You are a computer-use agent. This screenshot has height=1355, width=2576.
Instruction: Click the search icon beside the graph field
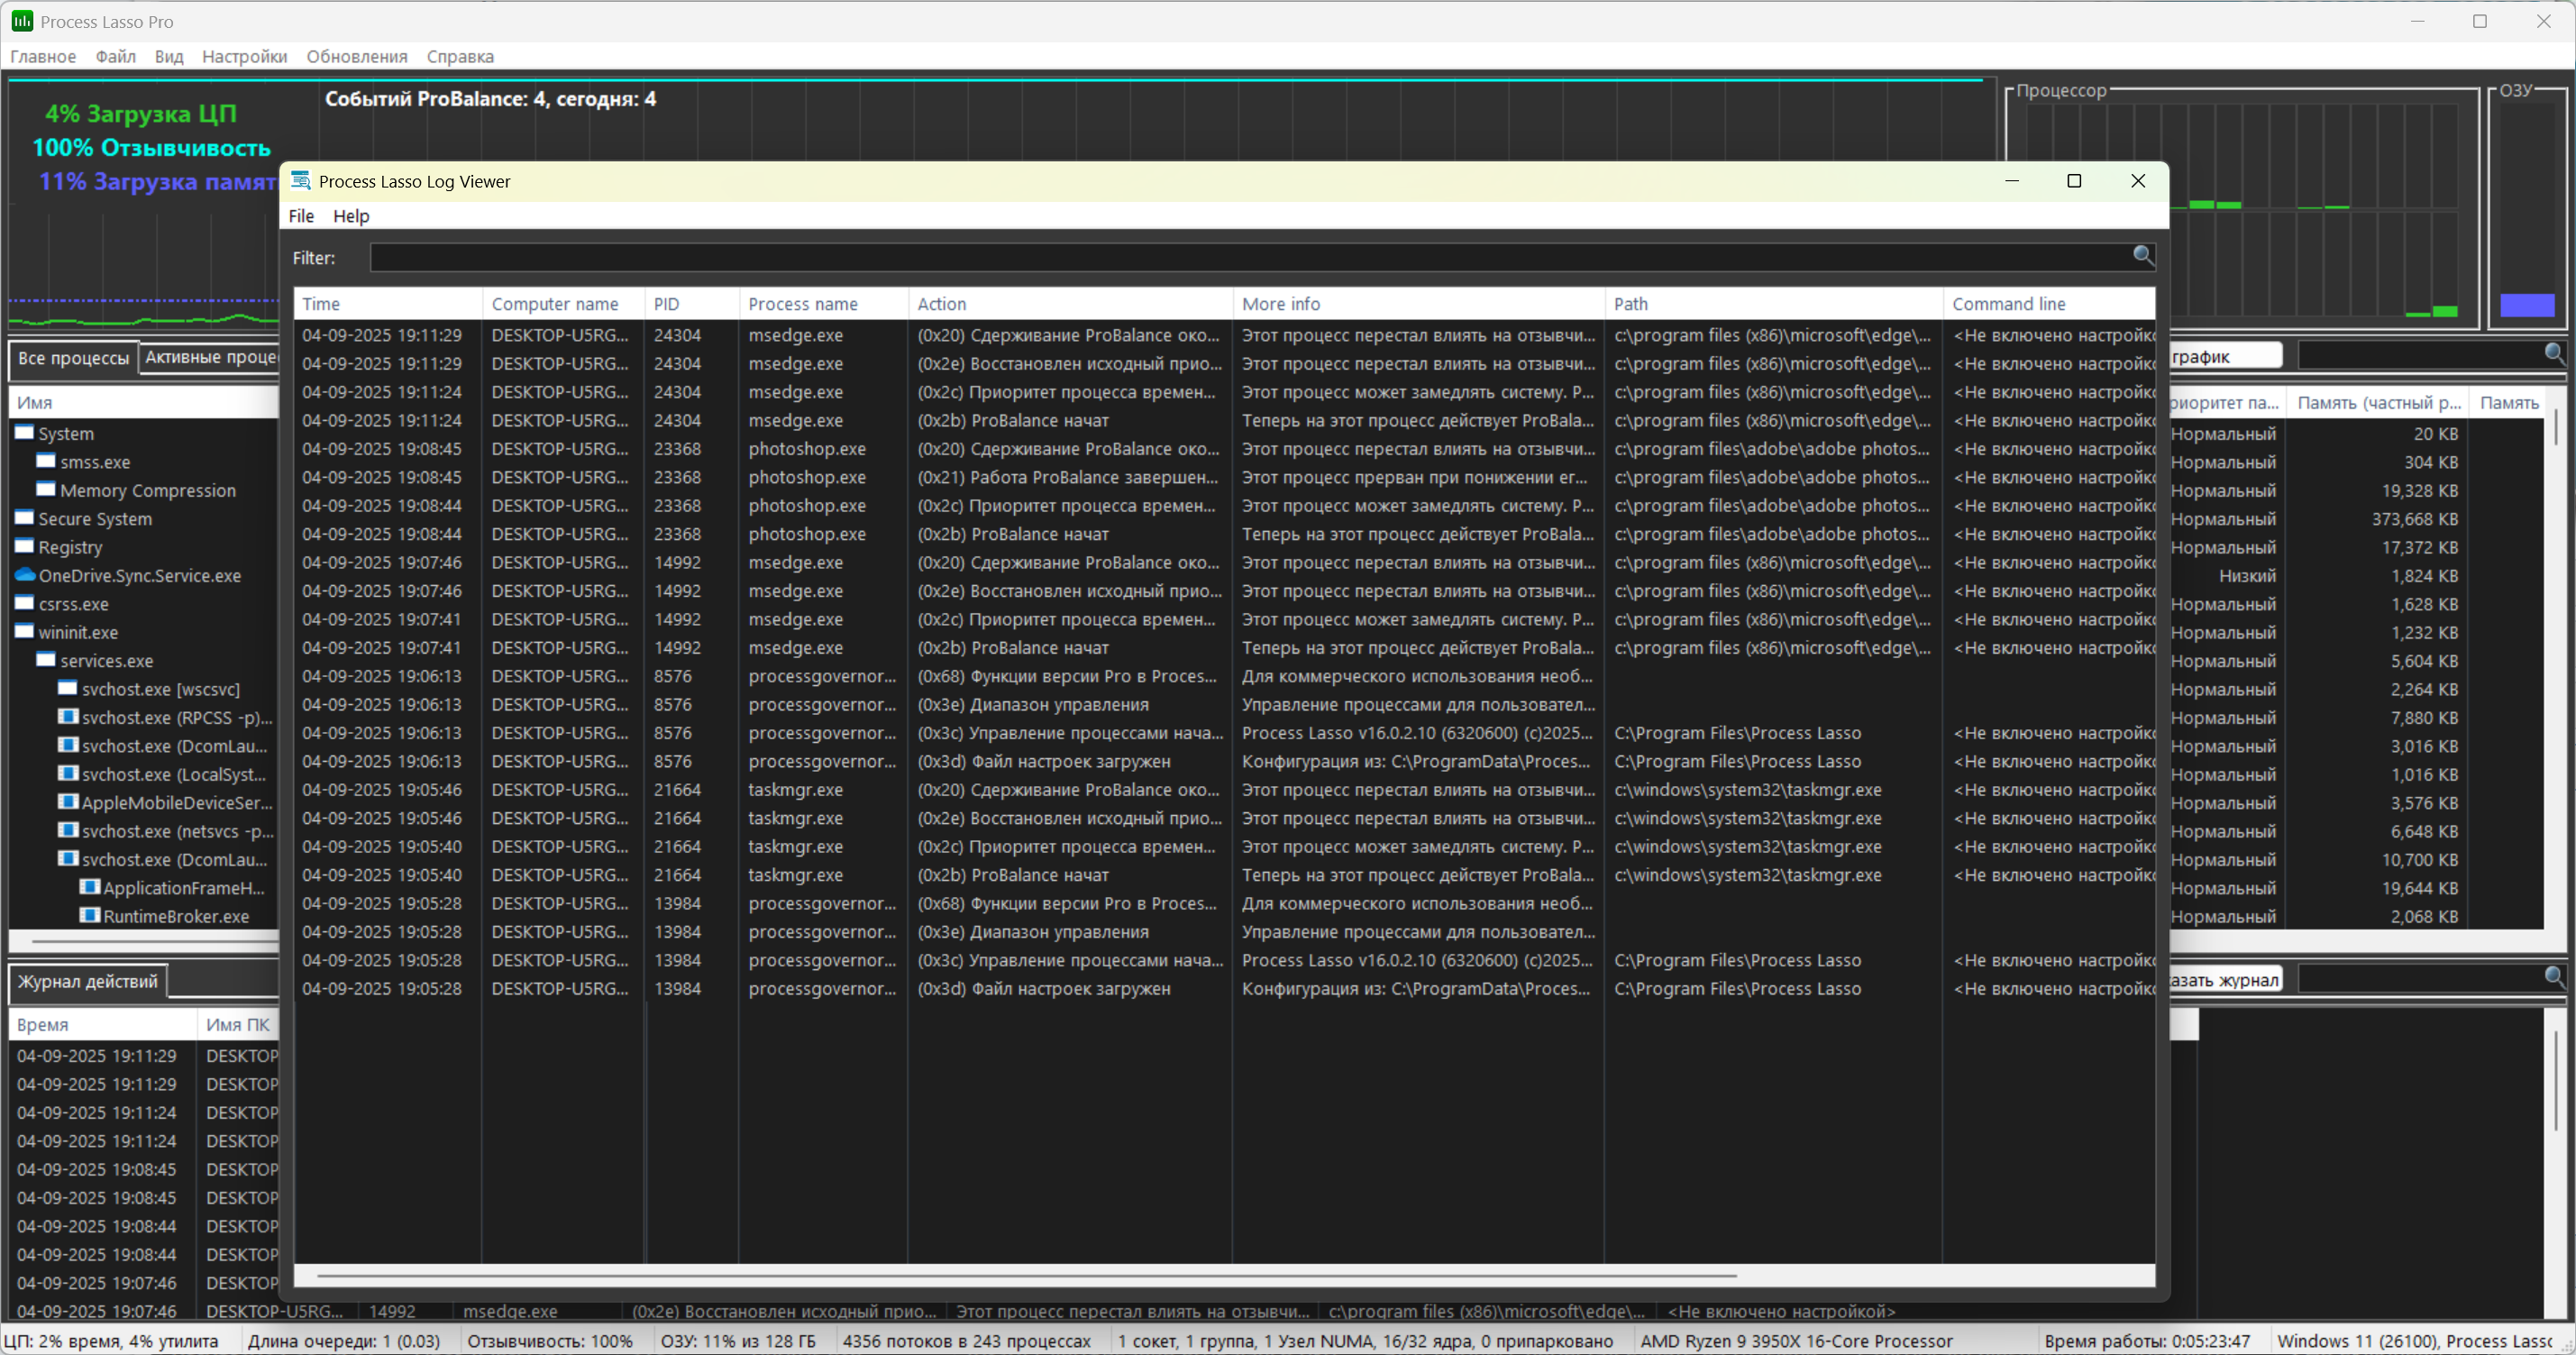click(2553, 353)
